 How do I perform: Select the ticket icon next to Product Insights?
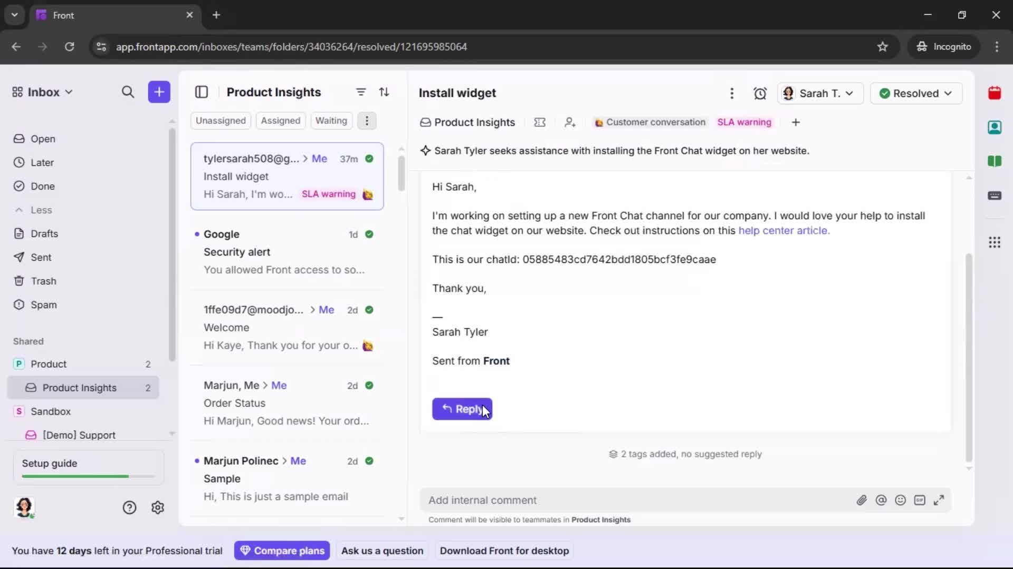point(540,122)
